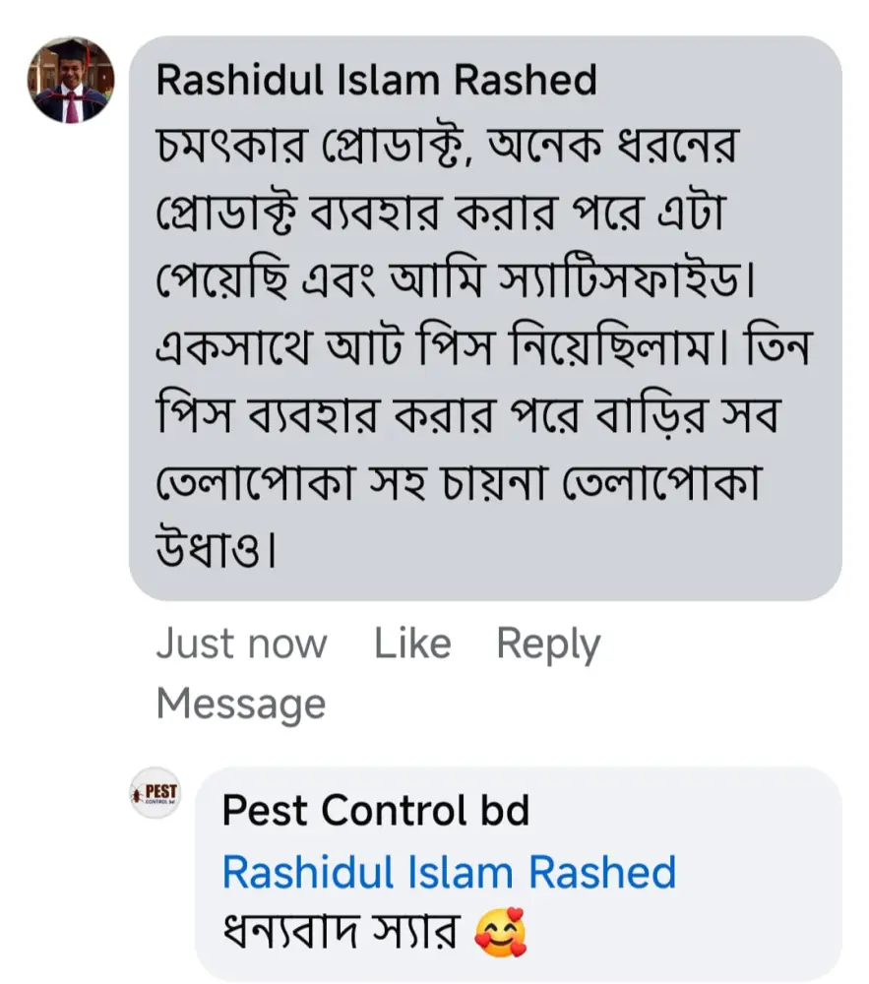Click the blue Rashidul Islam Rashed mention
The width and height of the screenshot is (869, 984).
coord(449,873)
